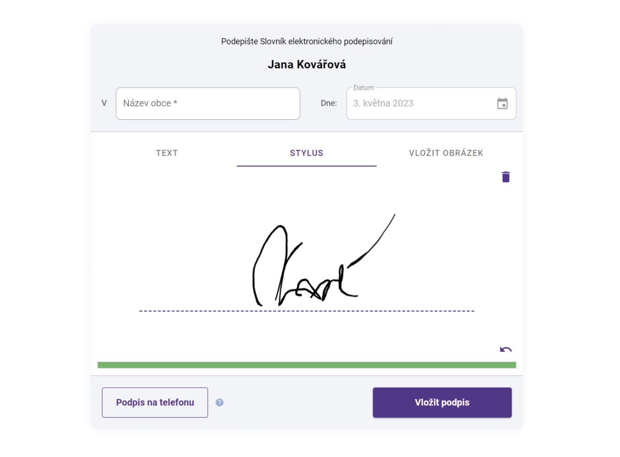Open the calendar date picker icon
The image size is (620, 457).
coord(502,103)
